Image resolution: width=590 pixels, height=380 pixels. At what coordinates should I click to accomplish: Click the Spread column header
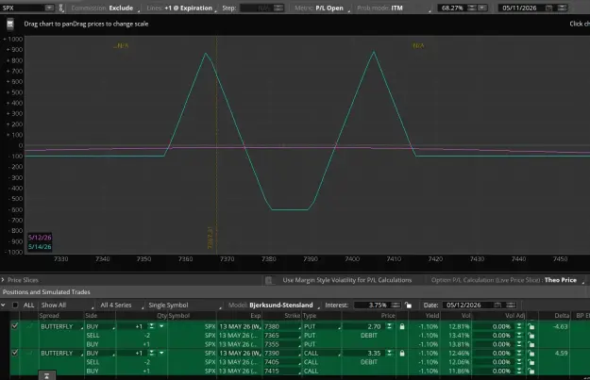[49, 316]
